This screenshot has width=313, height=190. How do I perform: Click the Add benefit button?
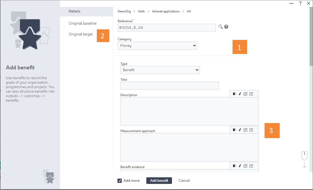159,180
